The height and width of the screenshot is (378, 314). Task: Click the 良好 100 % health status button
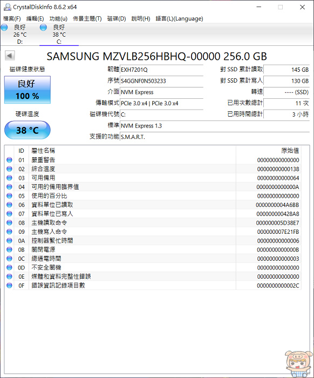pos(28,90)
